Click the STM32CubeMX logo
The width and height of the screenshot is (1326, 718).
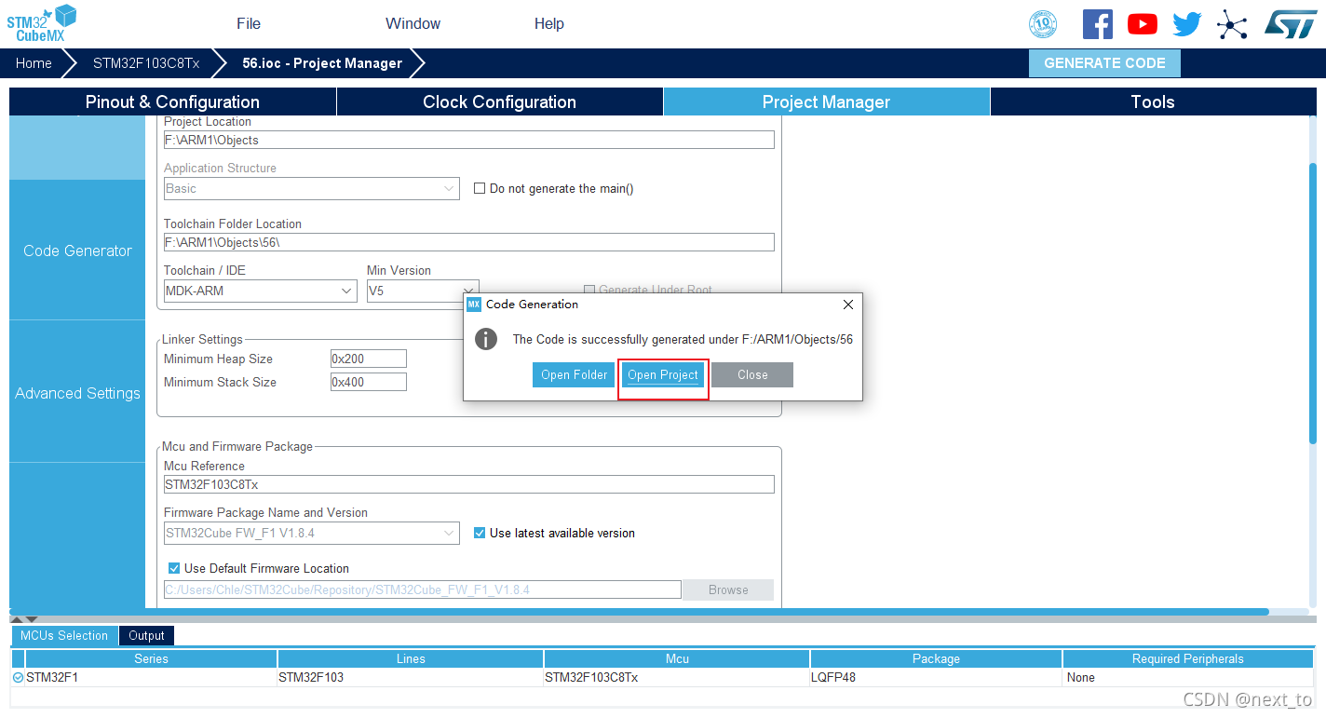click(x=41, y=22)
